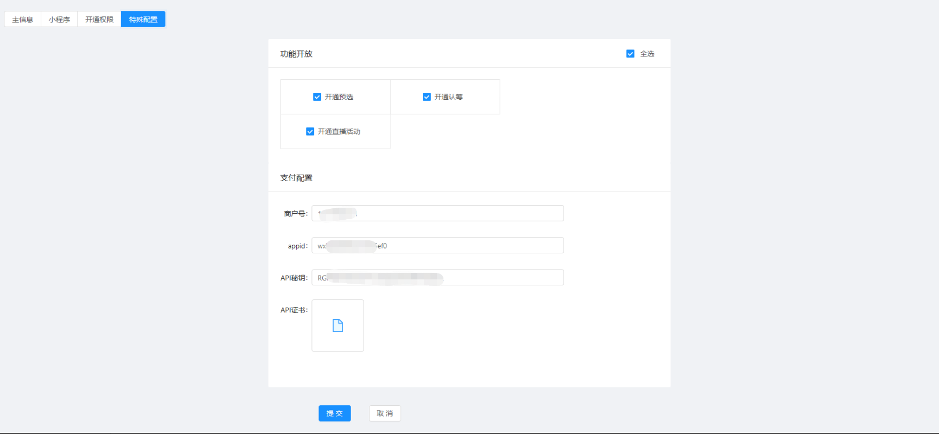
Task: Go to the 开通权限 tab
Action: [x=99, y=20]
